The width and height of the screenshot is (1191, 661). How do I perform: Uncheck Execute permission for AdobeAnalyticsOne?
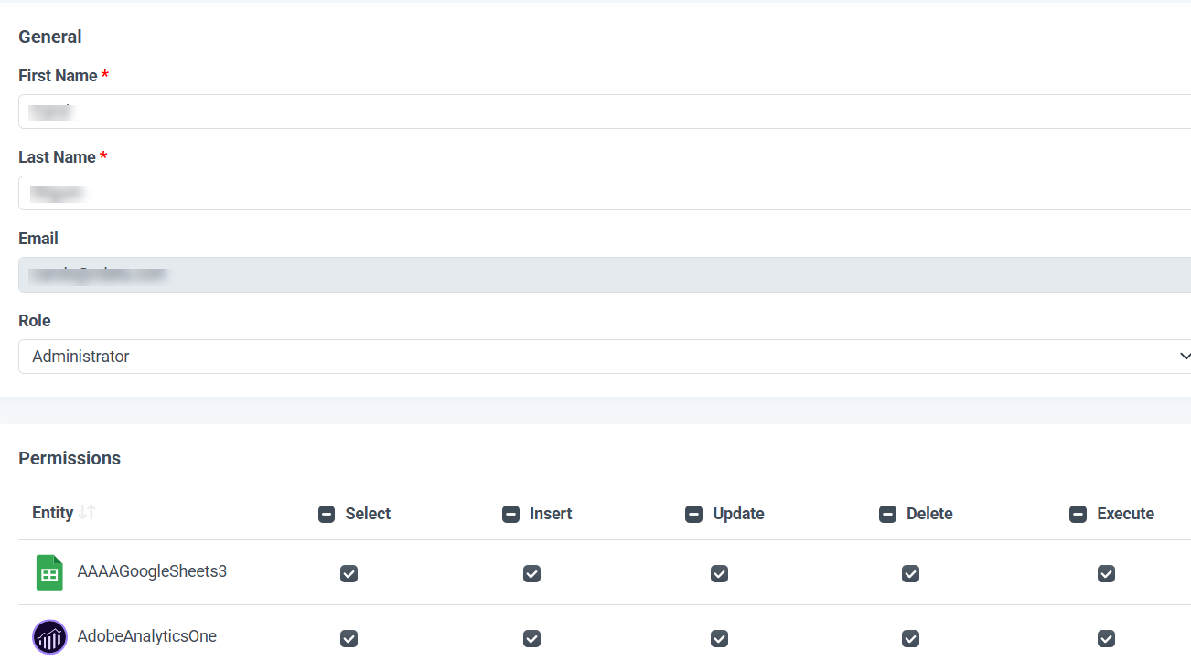click(1106, 638)
